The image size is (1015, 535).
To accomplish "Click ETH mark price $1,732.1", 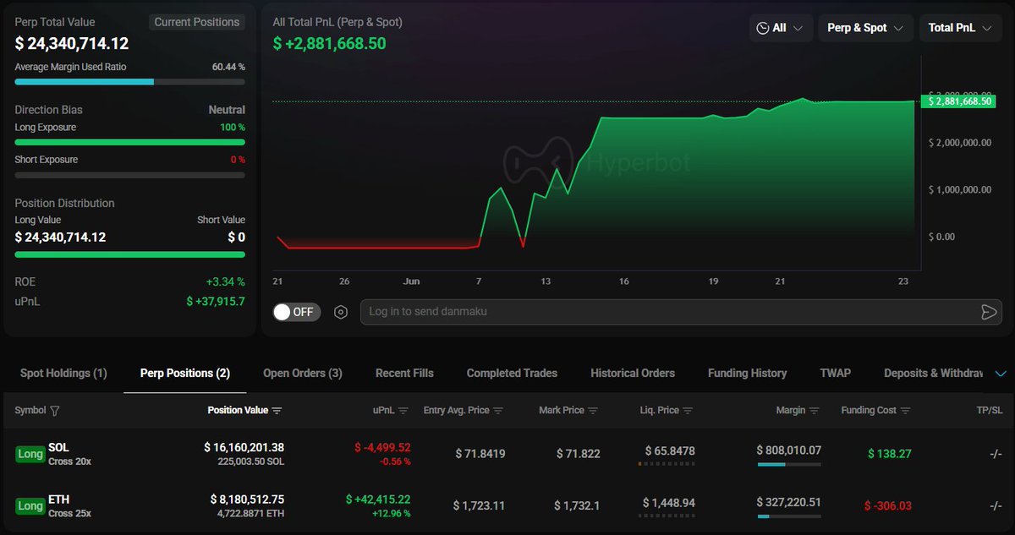I will click(577, 505).
